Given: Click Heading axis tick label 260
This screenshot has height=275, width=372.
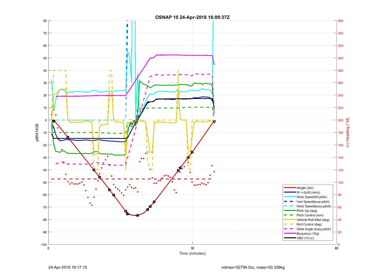Looking at the screenshot, I should (x=340, y=83).
